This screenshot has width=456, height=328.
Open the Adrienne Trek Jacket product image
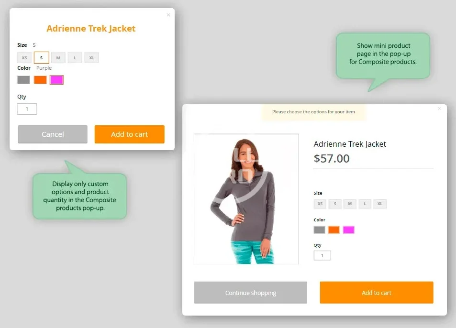pos(246,199)
